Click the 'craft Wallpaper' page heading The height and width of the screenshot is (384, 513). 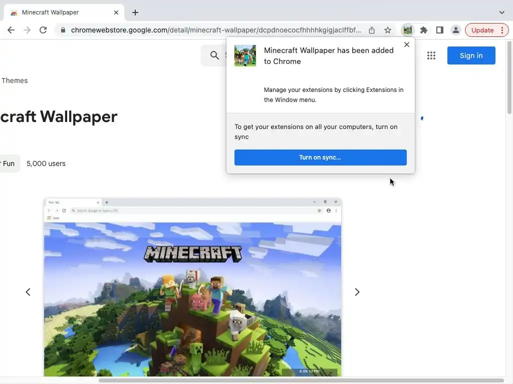(x=59, y=117)
